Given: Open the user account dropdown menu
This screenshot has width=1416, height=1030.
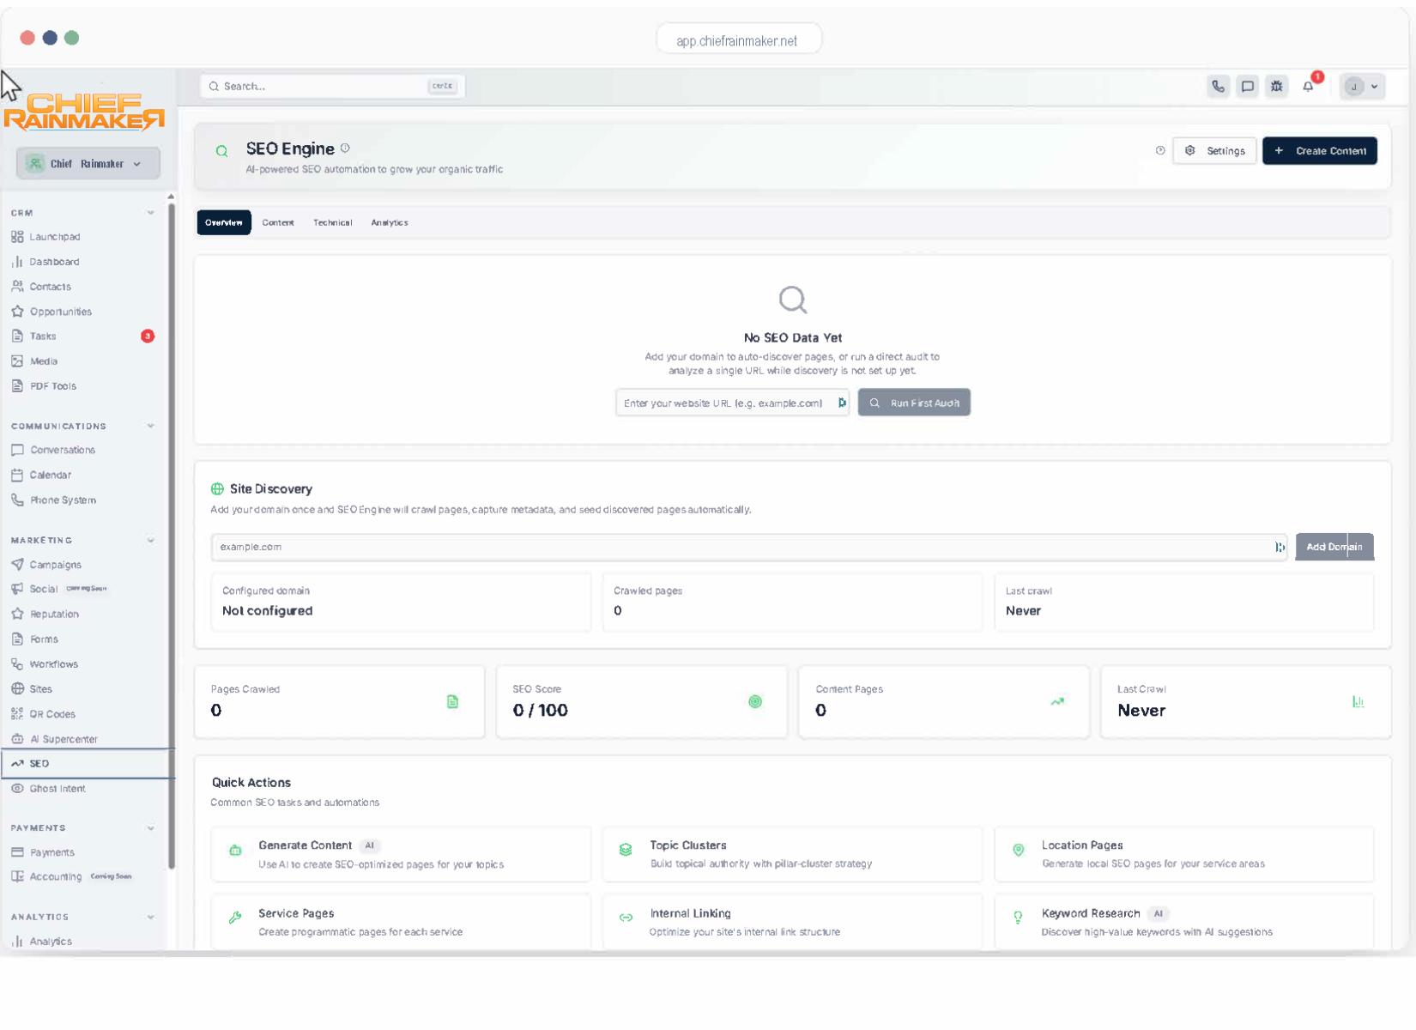Looking at the screenshot, I should (x=1362, y=87).
